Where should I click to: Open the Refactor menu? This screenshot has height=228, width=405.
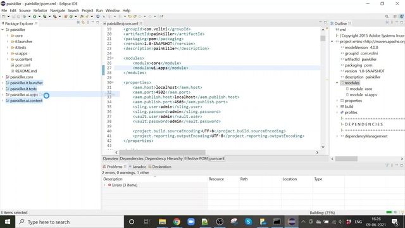point(40,10)
